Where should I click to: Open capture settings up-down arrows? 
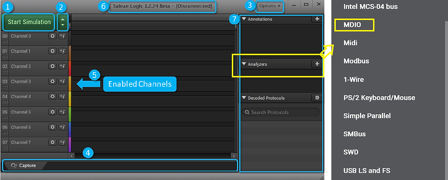point(63,22)
